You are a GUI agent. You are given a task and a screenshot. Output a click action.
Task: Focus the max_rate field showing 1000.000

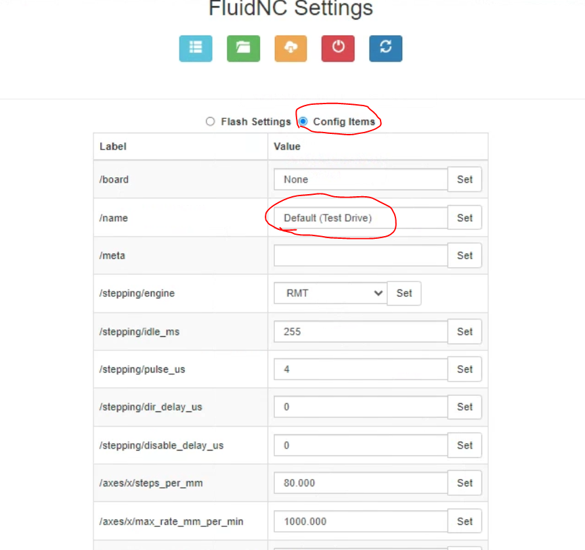point(361,522)
